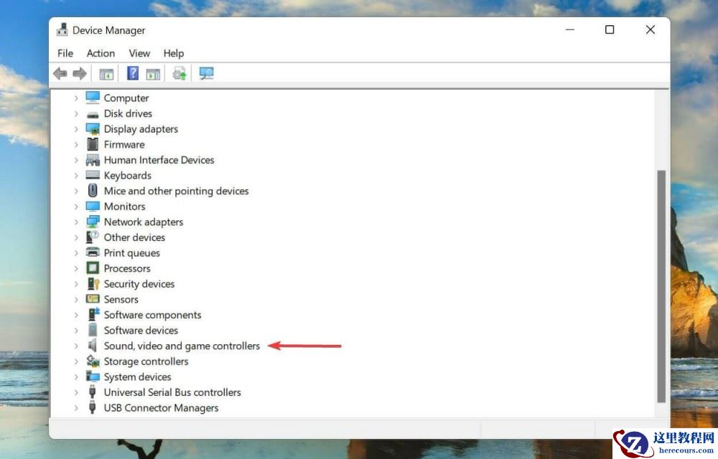This screenshot has width=718, height=459.
Task: Minimize the Device Manager window
Action: pyautogui.click(x=570, y=29)
